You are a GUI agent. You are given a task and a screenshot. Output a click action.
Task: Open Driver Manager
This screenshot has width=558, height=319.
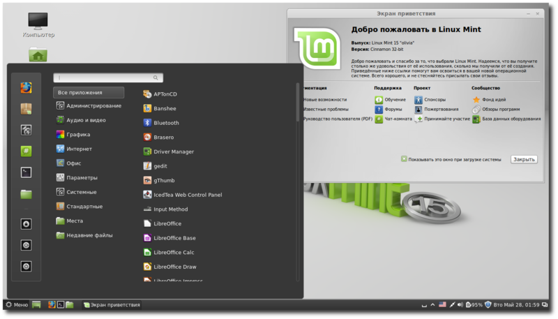169,151
